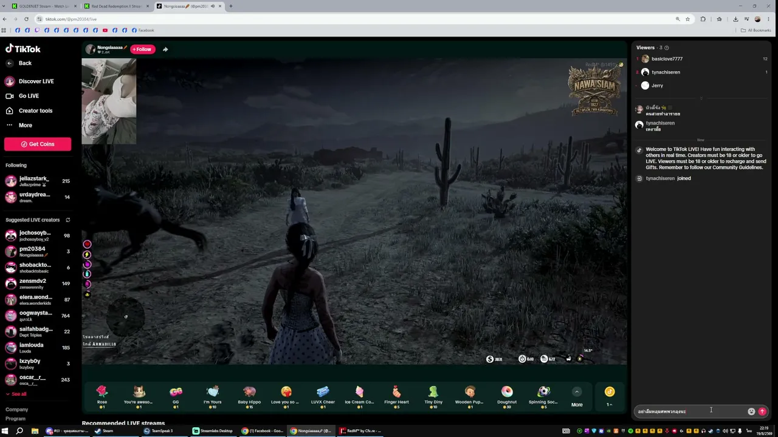Bookmark this page with star icon
This screenshot has width=778, height=437.
click(x=688, y=19)
